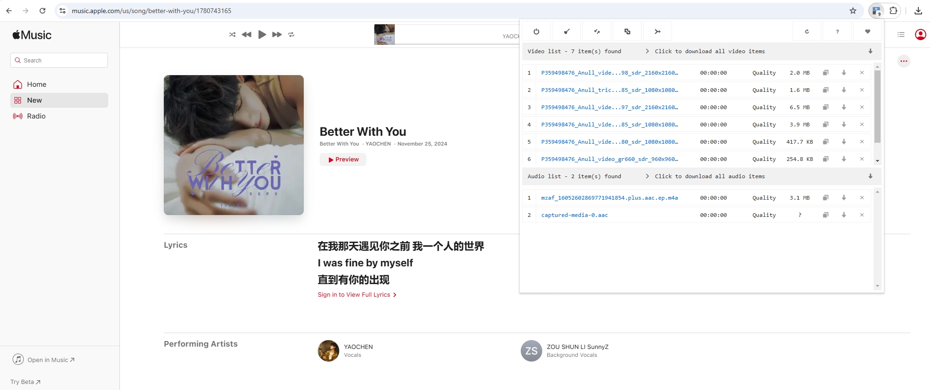Remove captured-media-0.aac from list
This screenshot has height=390, width=930.
pos(862,215)
